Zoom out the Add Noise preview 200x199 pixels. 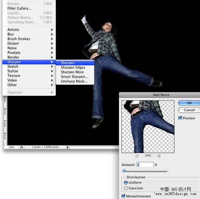[137, 156]
